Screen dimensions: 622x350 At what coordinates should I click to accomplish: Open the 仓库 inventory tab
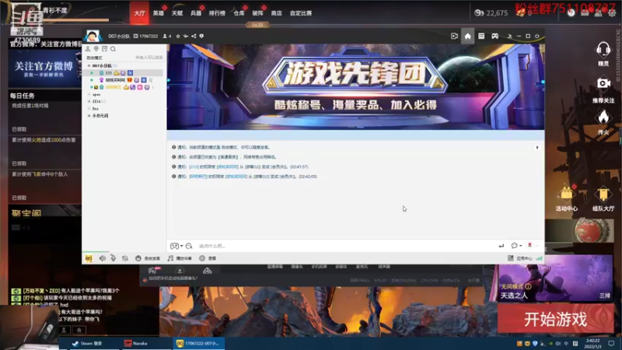coord(239,13)
